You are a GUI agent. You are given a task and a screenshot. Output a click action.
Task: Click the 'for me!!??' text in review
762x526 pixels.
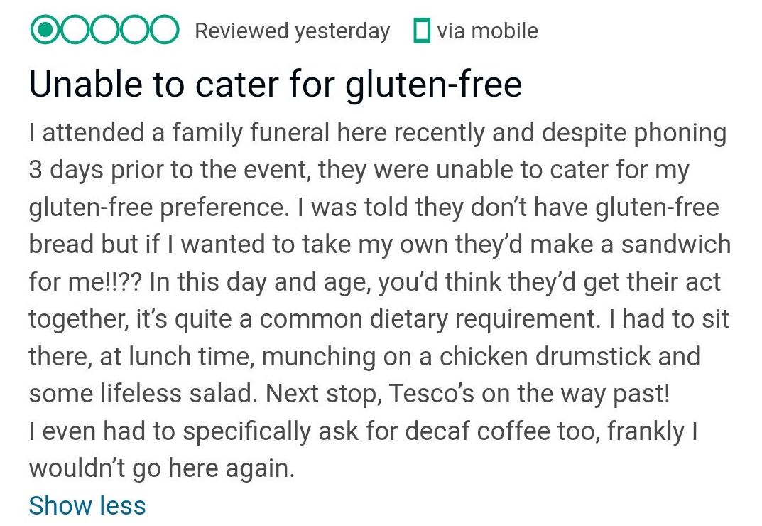pyautogui.click(x=85, y=281)
